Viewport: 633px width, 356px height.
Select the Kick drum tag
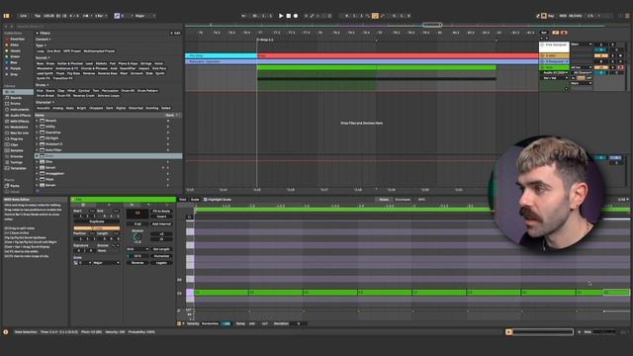pyautogui.click(x=40, y=91)
